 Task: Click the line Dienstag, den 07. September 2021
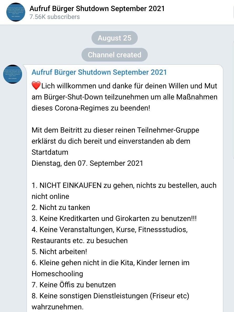[x=87, y=163]
